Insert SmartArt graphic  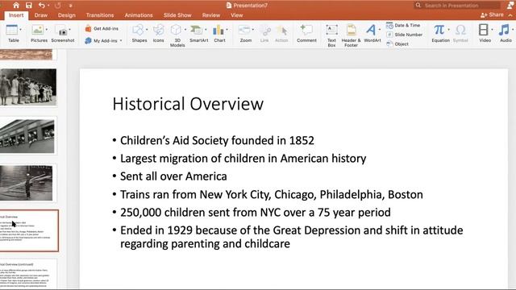[198, 33]
